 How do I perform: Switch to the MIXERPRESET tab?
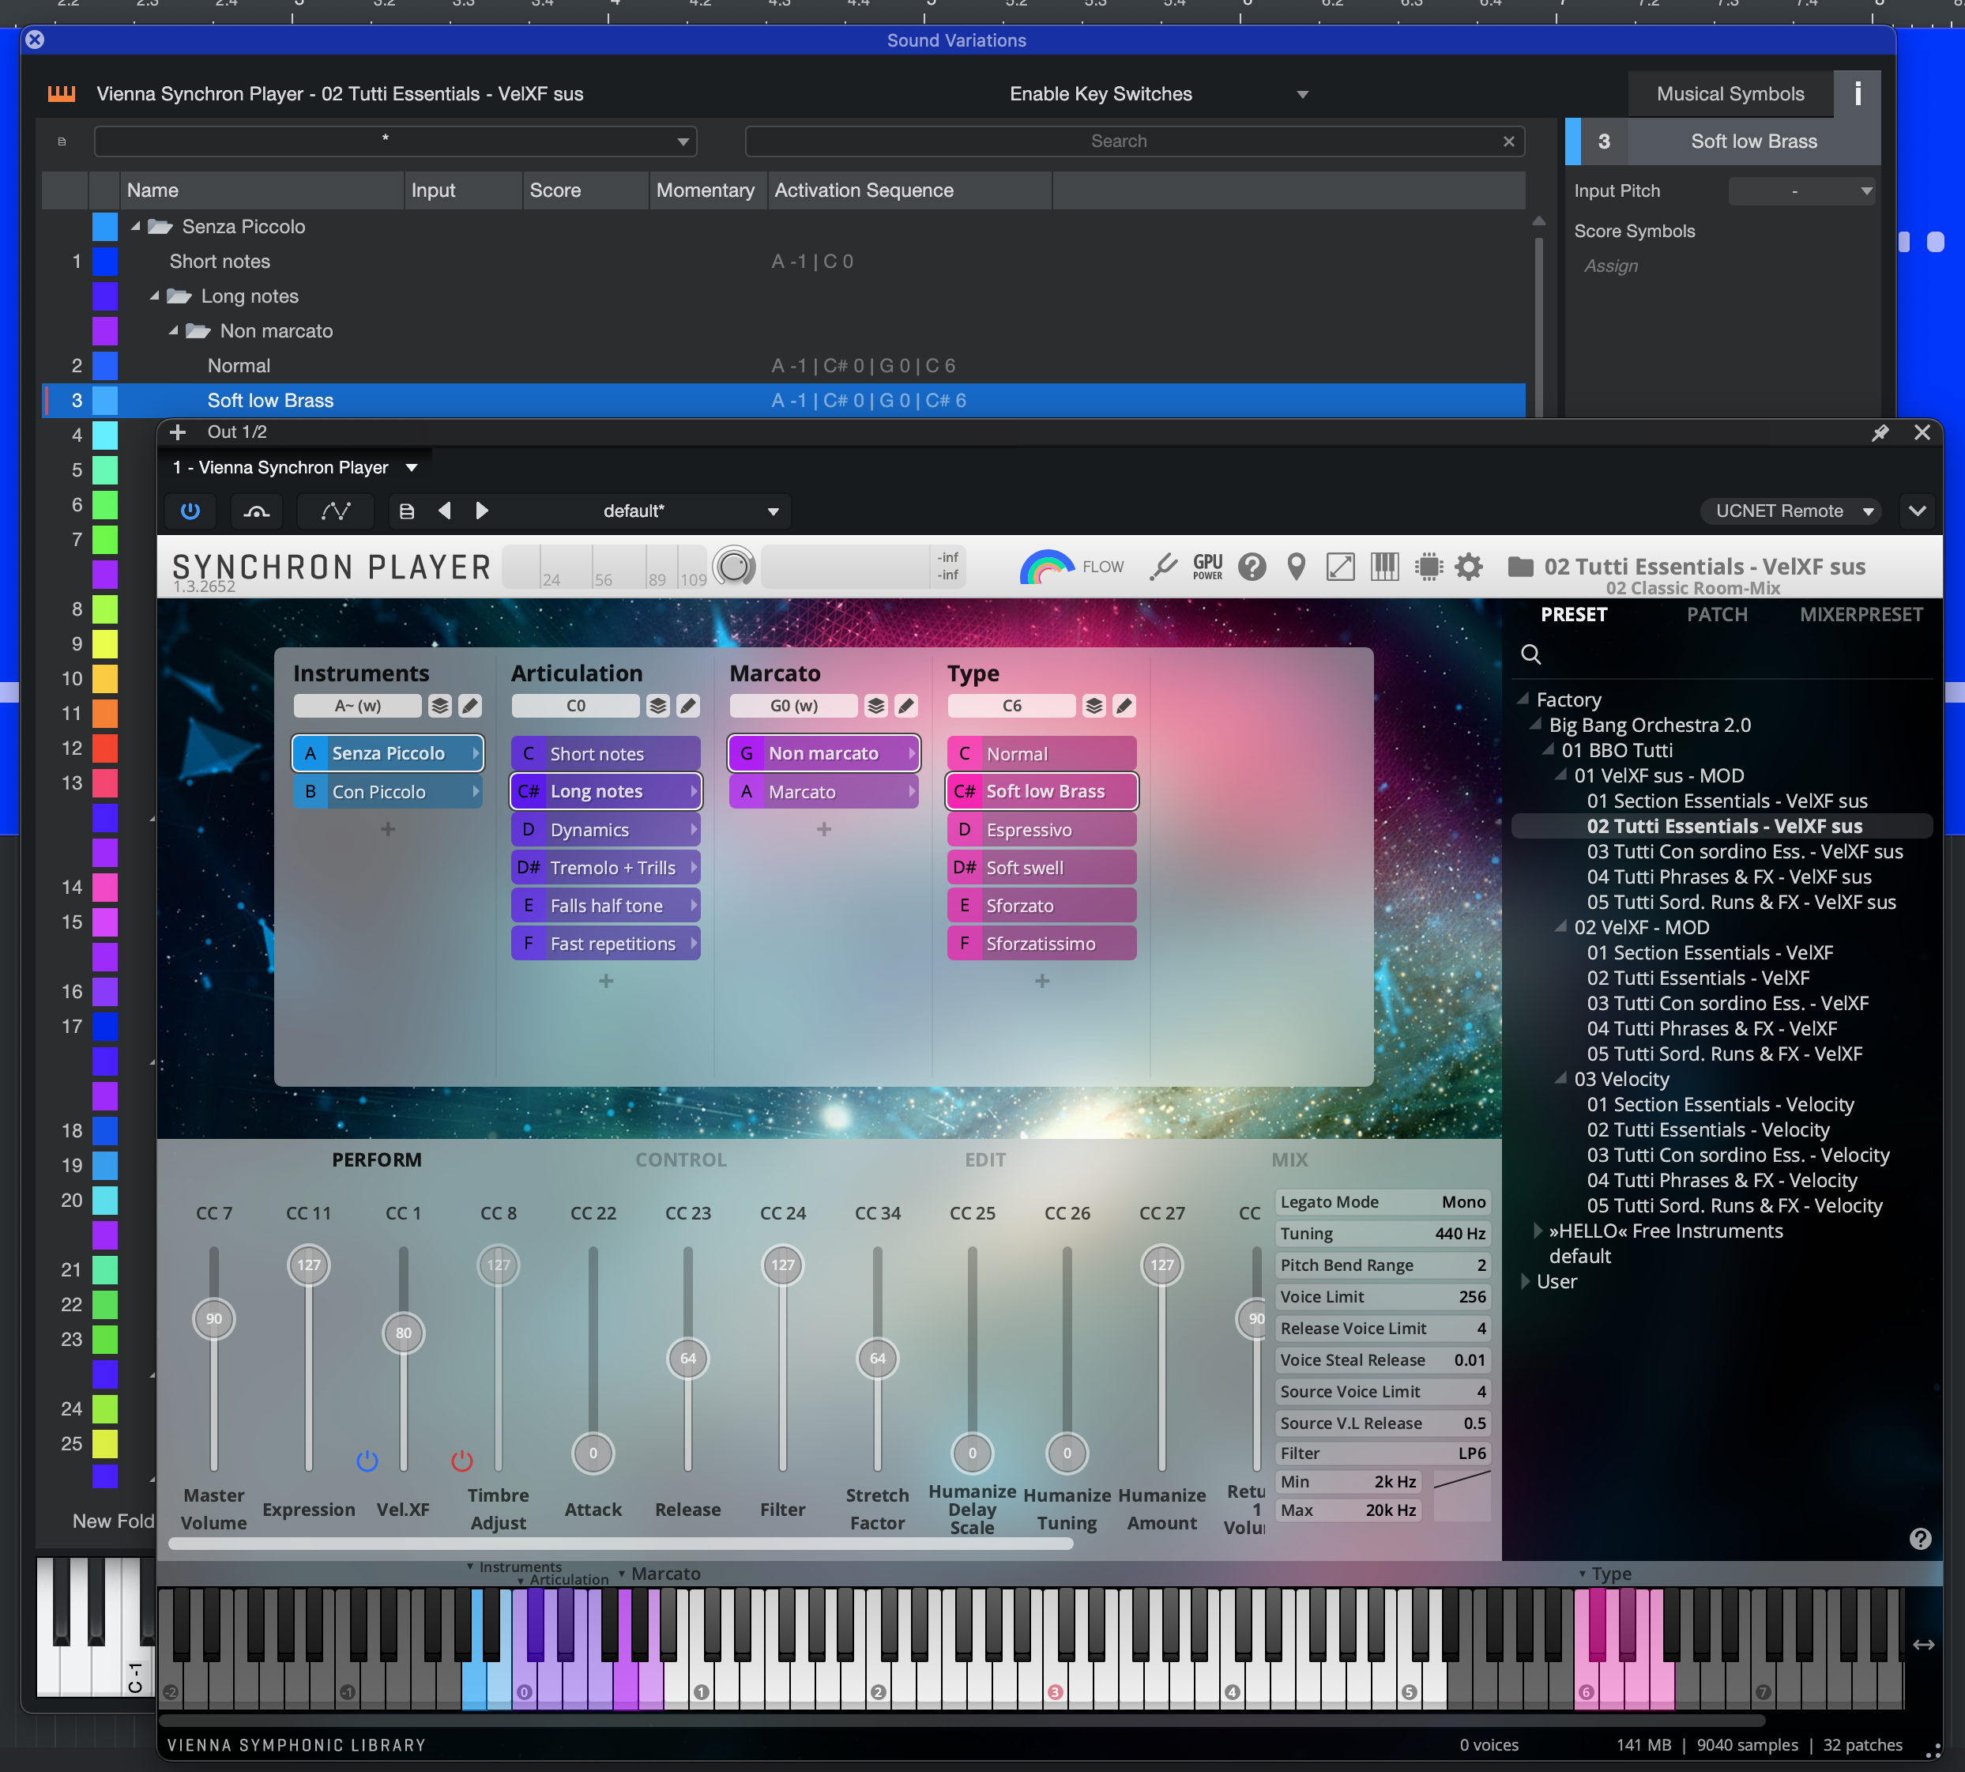click(x=1861, y=614)
